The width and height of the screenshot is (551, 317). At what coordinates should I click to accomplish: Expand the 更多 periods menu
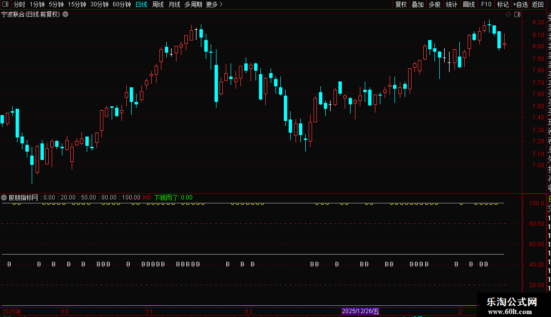coord(214,4)
